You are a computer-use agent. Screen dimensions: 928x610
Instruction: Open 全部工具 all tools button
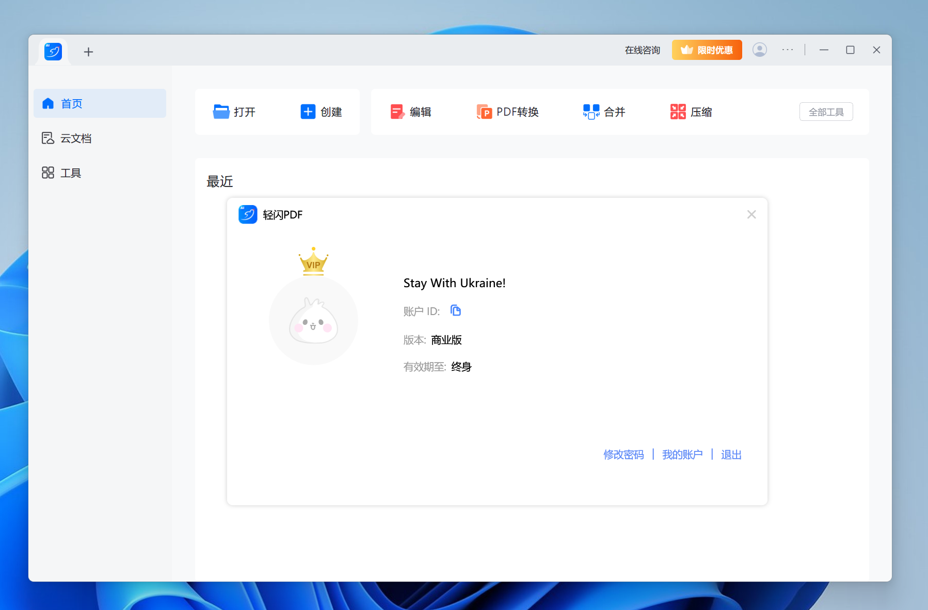pyautogui.click(x=826, y=112)
